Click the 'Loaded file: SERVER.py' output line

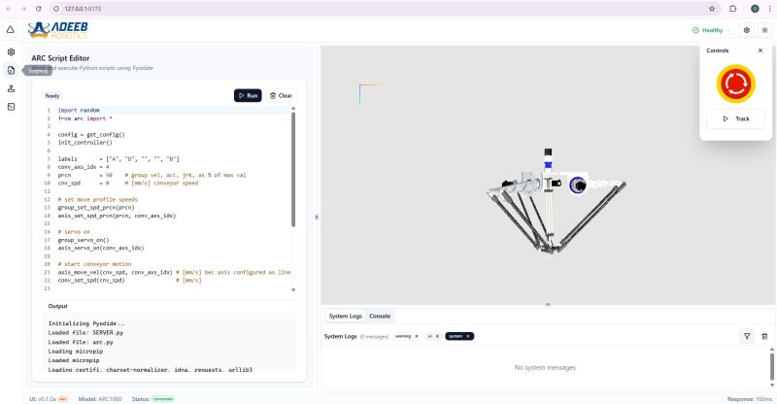coord(85,332)
